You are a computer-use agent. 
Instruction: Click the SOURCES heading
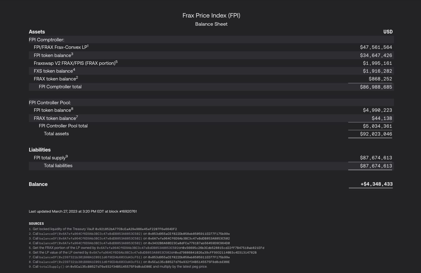coord(36,224)
